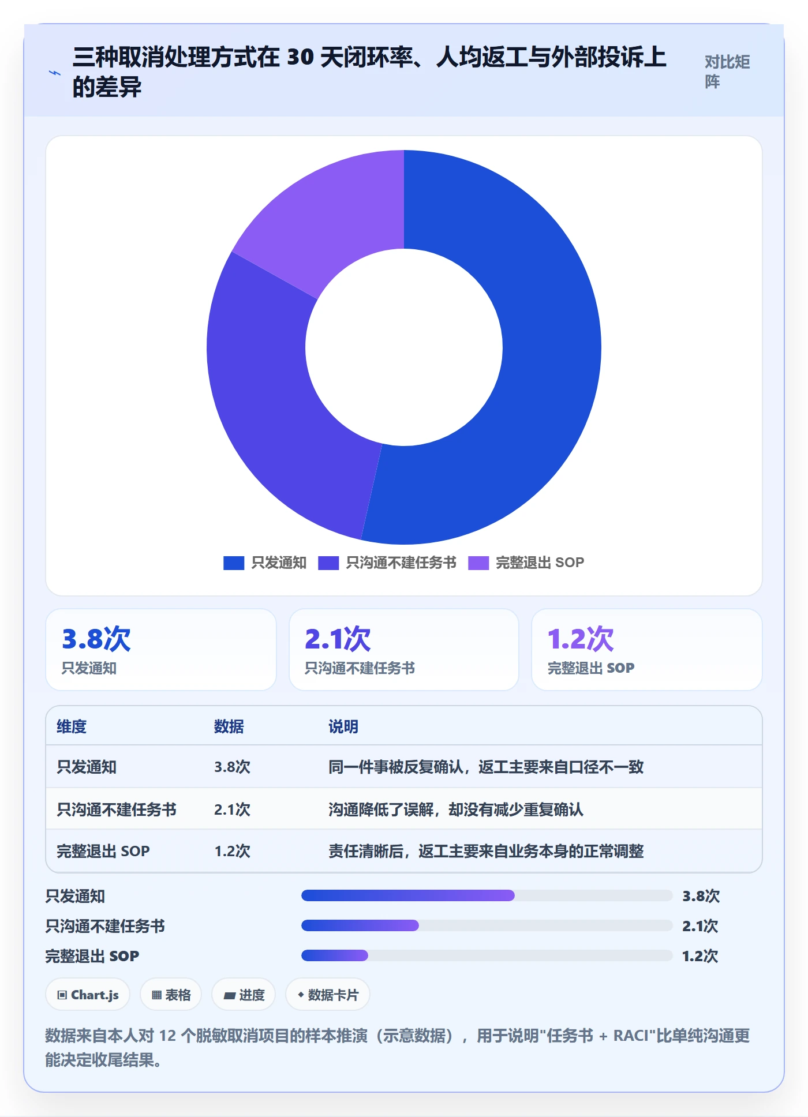The width and height of the screenshot is (808, 1117).
Task: Click the 2.1次 value beside progress bar
Action: (x=700, y=926)
